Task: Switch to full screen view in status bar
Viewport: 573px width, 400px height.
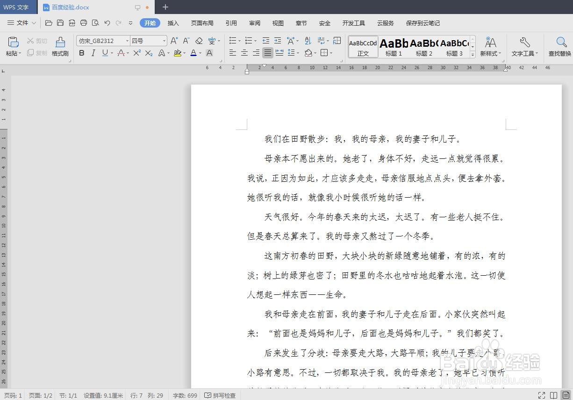Action: pyautogui.click(x=542, y=395)
